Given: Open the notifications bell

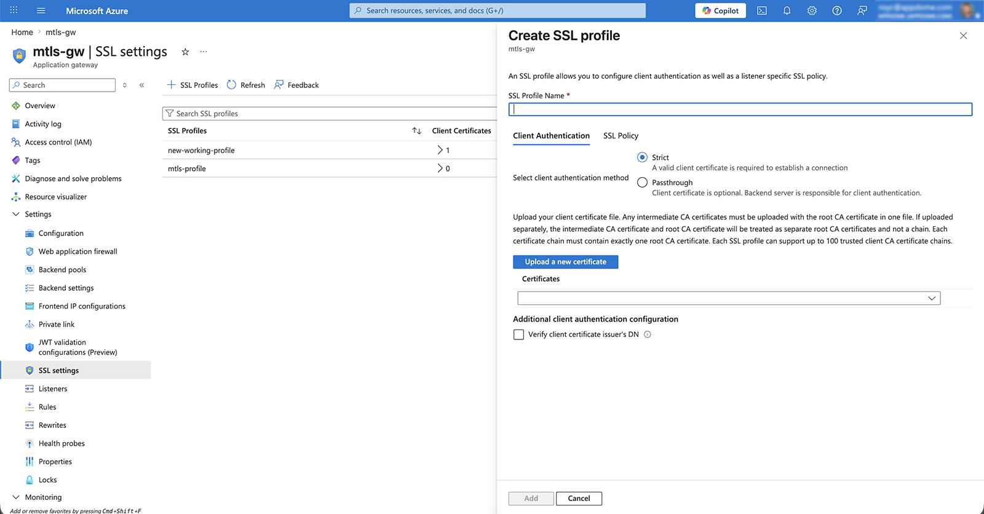Looking at the screenshot, I should 787,10.
